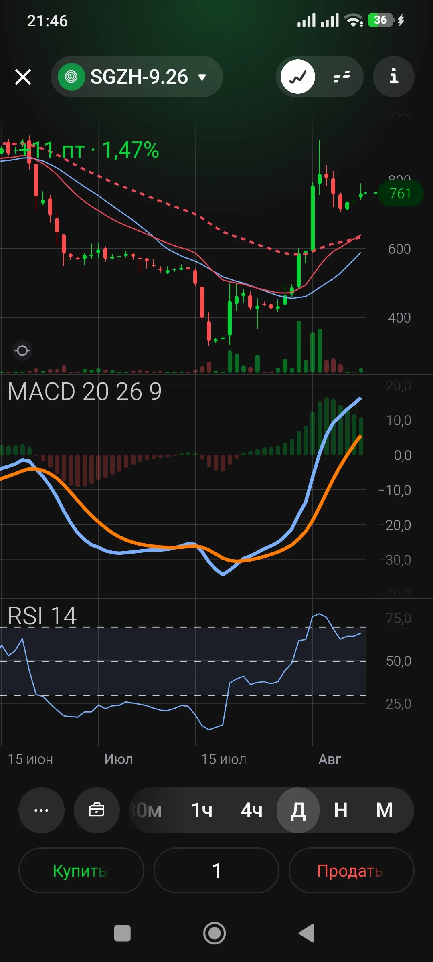Open the MACD 20 26 9 indicator settings
Image resolution: width=433 pixels, height=962 pixels.
[x=85, y=392]
